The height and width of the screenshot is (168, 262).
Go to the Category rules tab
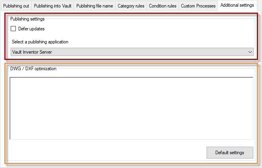tap(131, 6)
